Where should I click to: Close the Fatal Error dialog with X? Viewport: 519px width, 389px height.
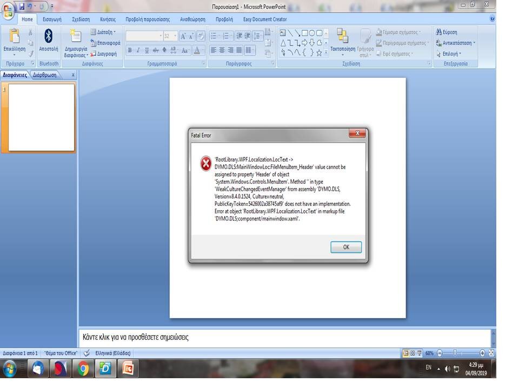[357, 133]
